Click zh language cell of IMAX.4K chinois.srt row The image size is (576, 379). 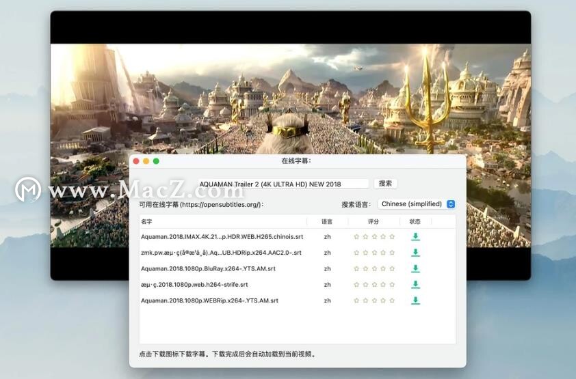click(327, 237)
